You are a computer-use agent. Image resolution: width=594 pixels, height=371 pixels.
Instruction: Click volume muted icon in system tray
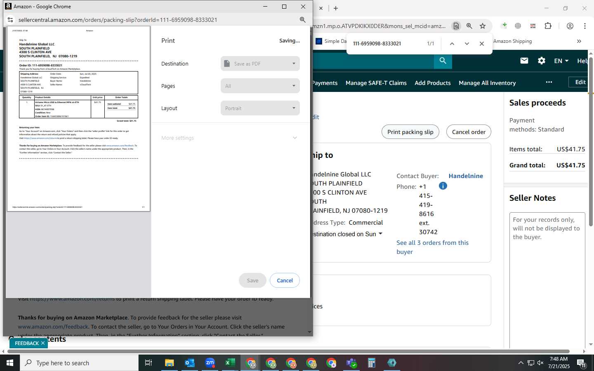(540, 363)
